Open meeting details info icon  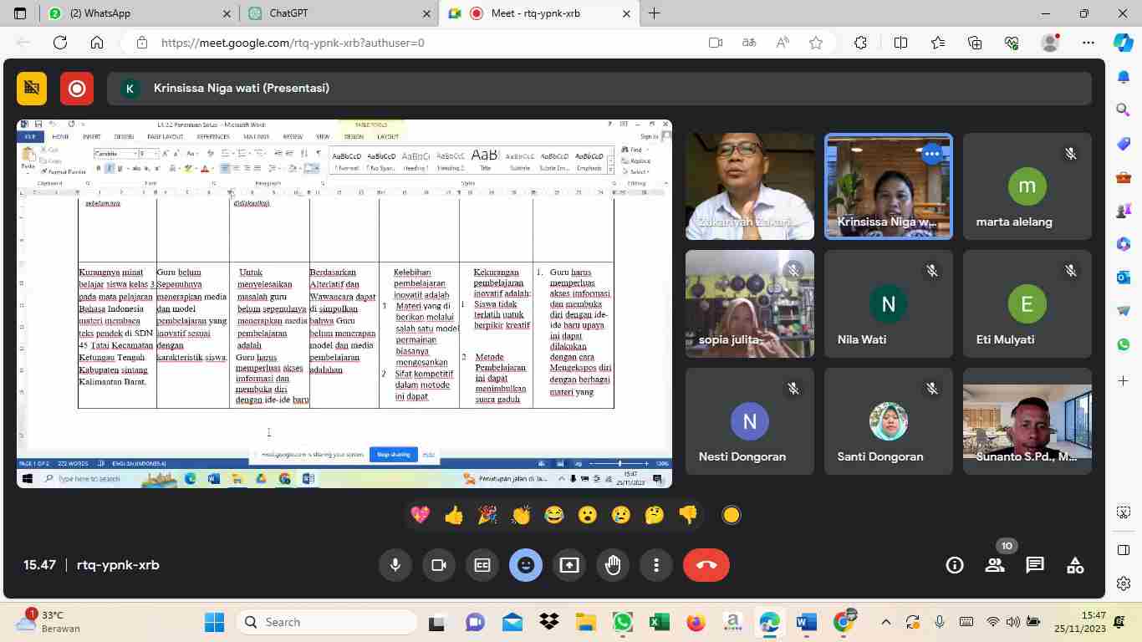coord(955,565)
